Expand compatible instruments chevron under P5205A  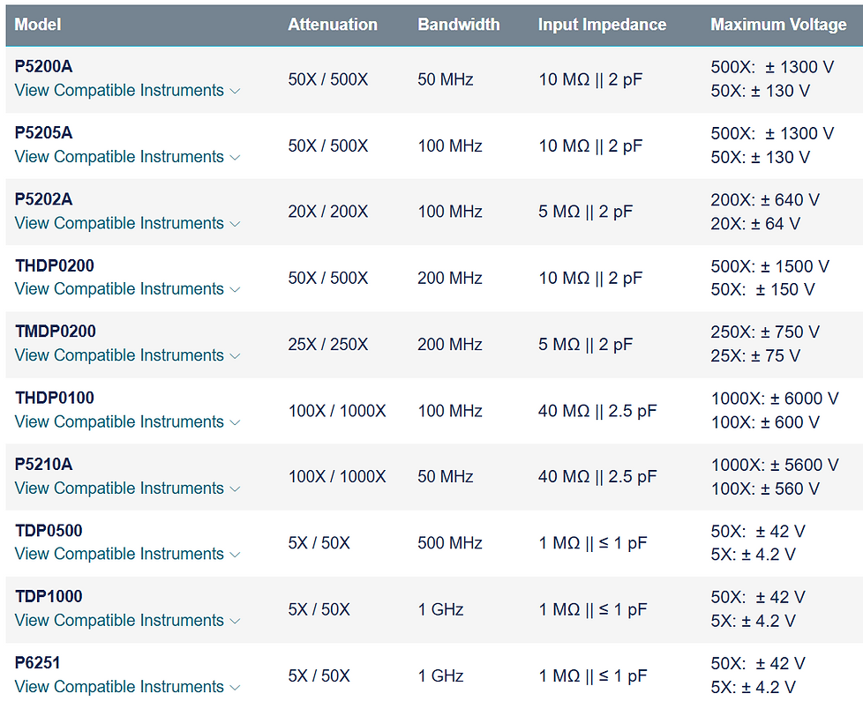click(235, 158)
